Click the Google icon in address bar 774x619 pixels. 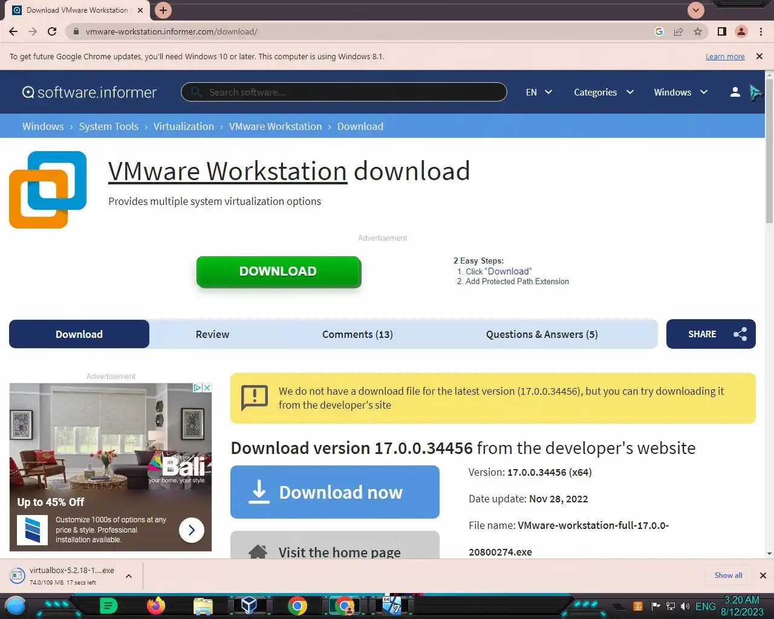659,31
